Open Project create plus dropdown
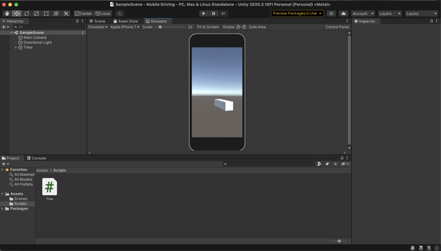This screenshot has height=251, width=441. click(x=6, y=163)
